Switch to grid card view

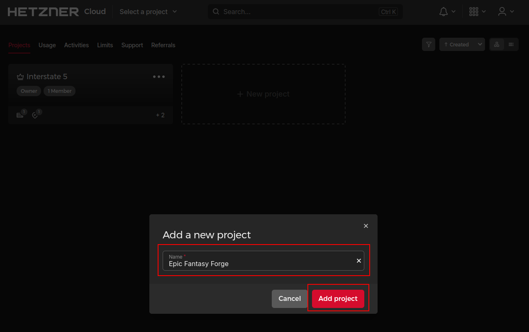[497, 44]
